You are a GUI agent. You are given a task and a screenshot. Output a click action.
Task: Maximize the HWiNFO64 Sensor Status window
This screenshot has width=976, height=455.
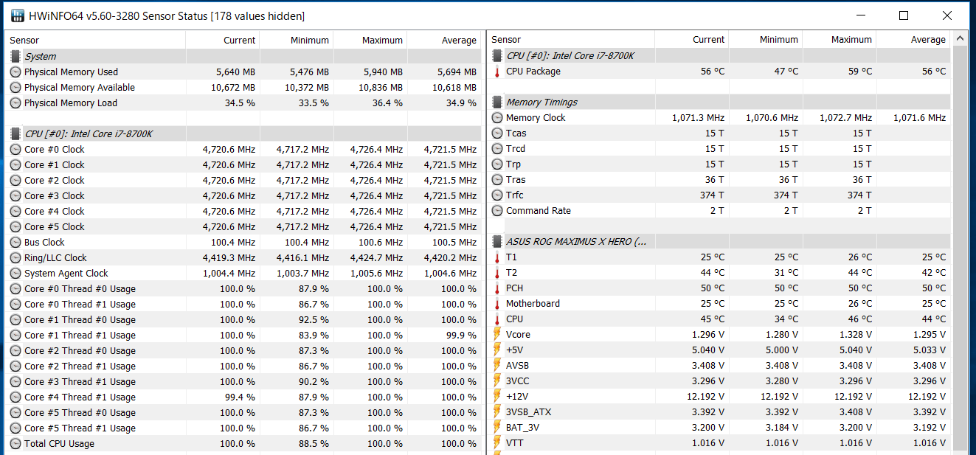[904, 15]
